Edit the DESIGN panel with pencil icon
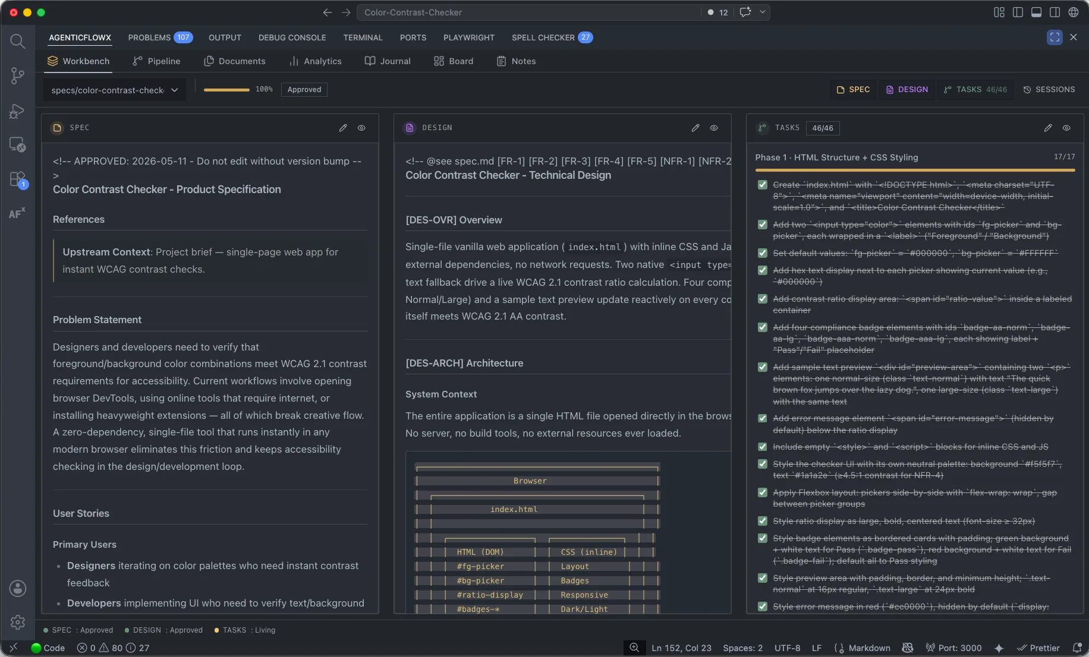 [x=695, y=128]
